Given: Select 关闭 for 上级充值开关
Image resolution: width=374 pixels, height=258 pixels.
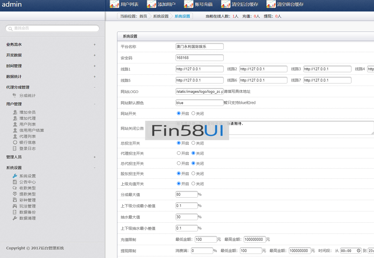Looking at the screenshot, I should point(193,184).
